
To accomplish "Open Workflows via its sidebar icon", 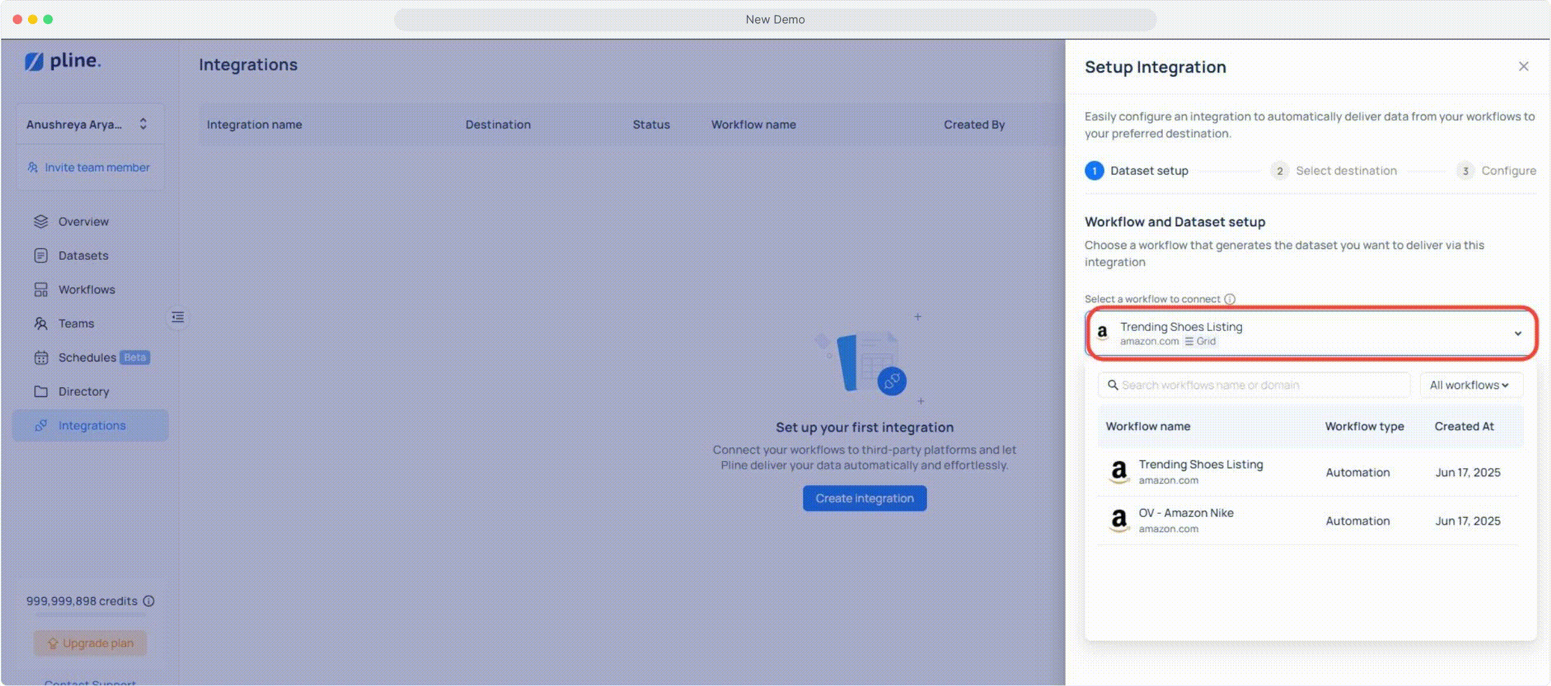I will pyautogui.click(x=41, y=290).
